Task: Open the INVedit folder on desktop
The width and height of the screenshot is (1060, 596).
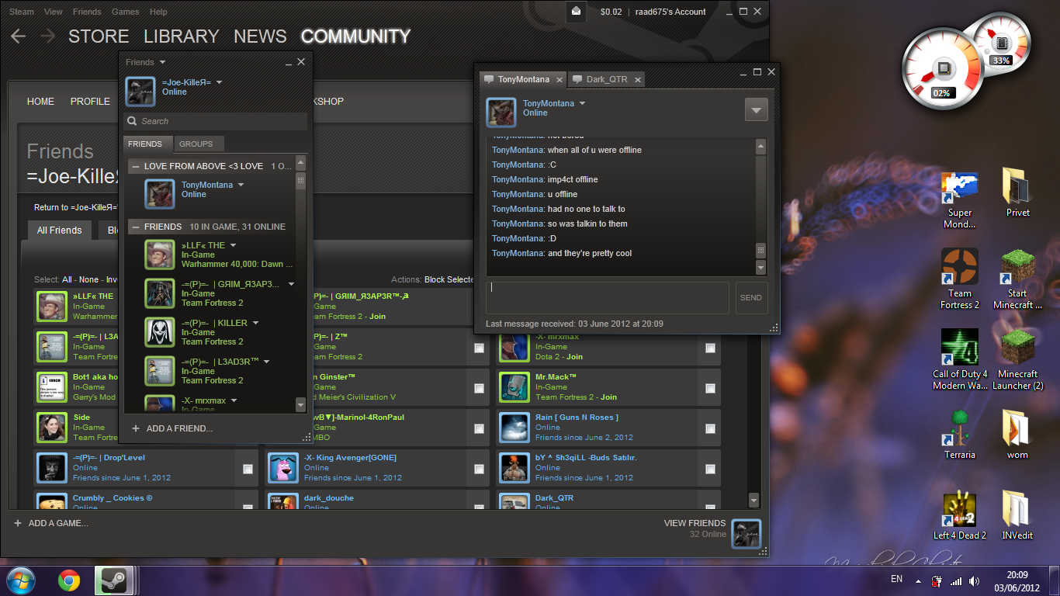Action: click(x=1017, y=516)
